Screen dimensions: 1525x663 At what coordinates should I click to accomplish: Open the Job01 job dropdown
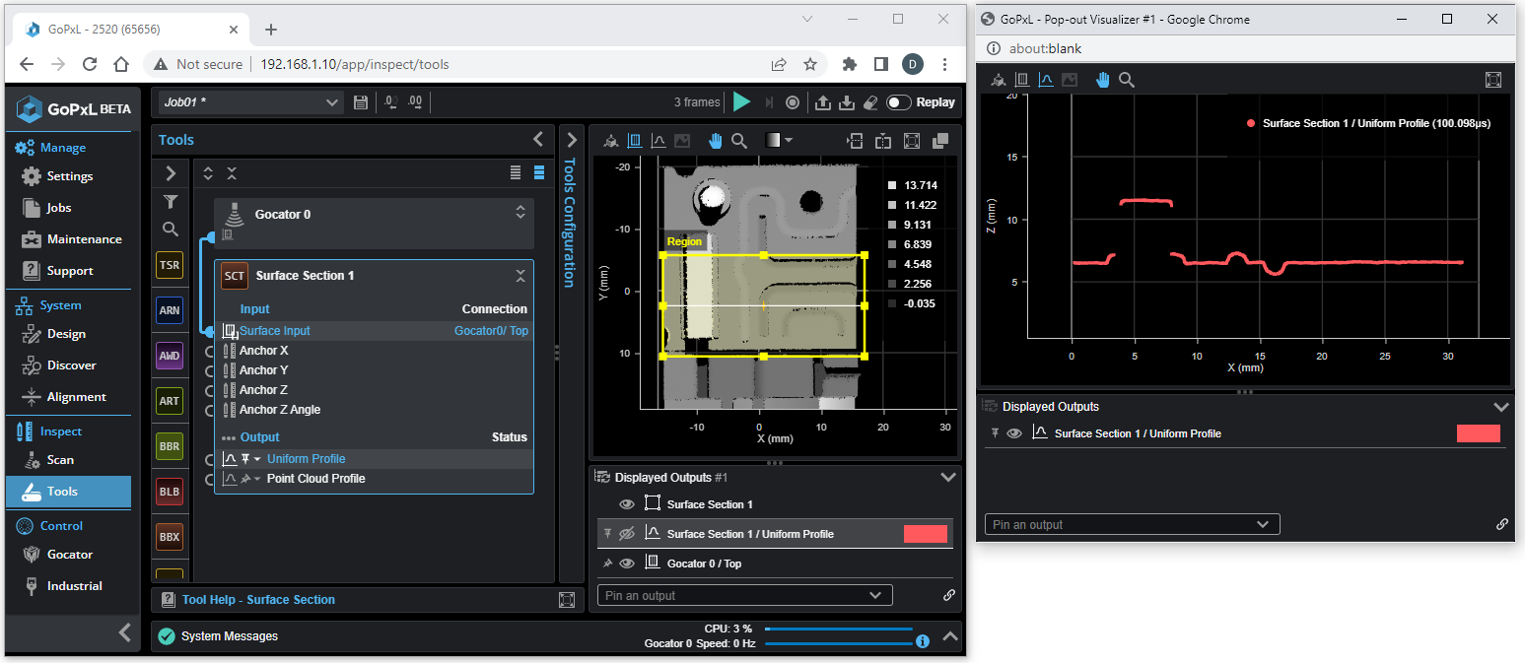click(x=250, y=101)
